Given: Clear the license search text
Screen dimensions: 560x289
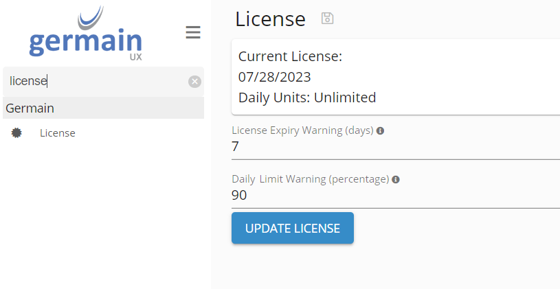Looking at the screenshot, I should coord(195,82).
